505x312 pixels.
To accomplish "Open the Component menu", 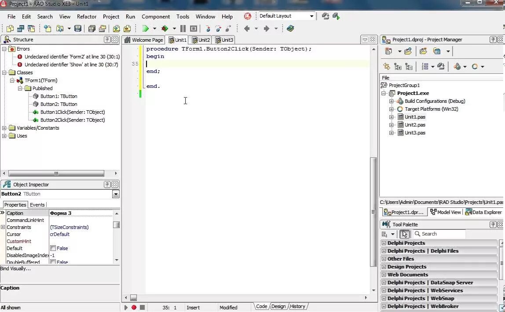I will (156, 17).
